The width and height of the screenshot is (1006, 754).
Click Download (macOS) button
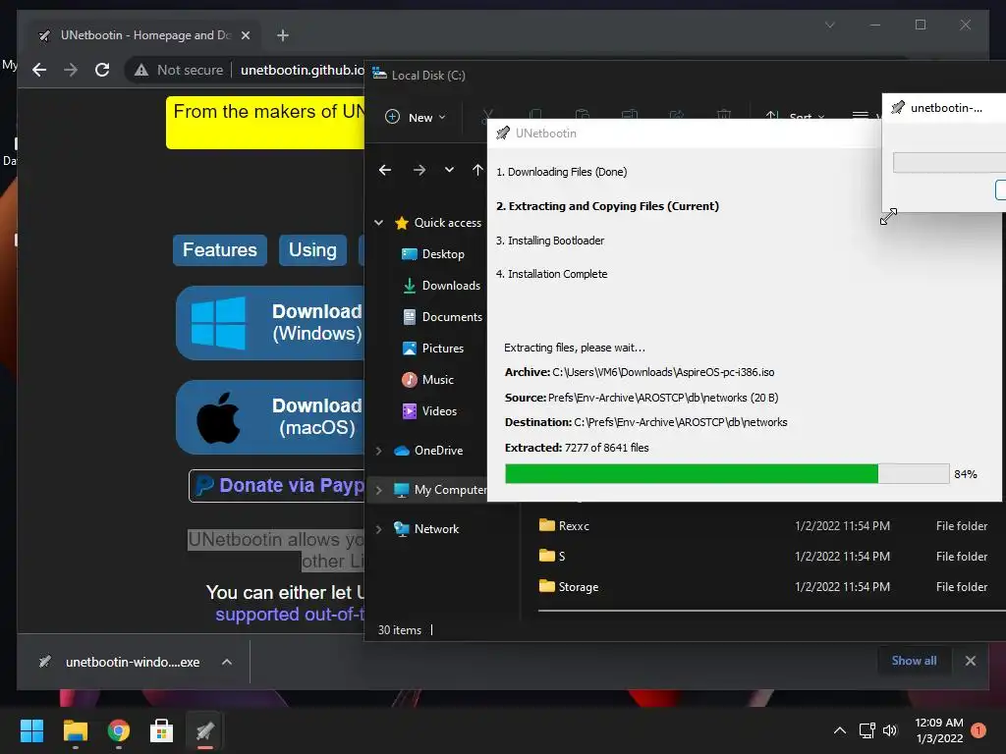(x=270, y=416)
